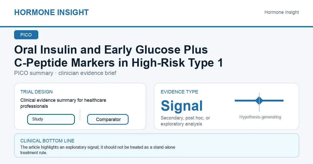Click the left end of the evidence slider
The height and width of the screenshot is (164, 313).
236,100
